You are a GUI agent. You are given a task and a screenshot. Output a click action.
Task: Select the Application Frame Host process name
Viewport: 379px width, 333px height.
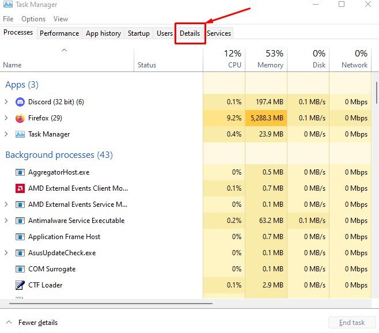tap(64, 237)
